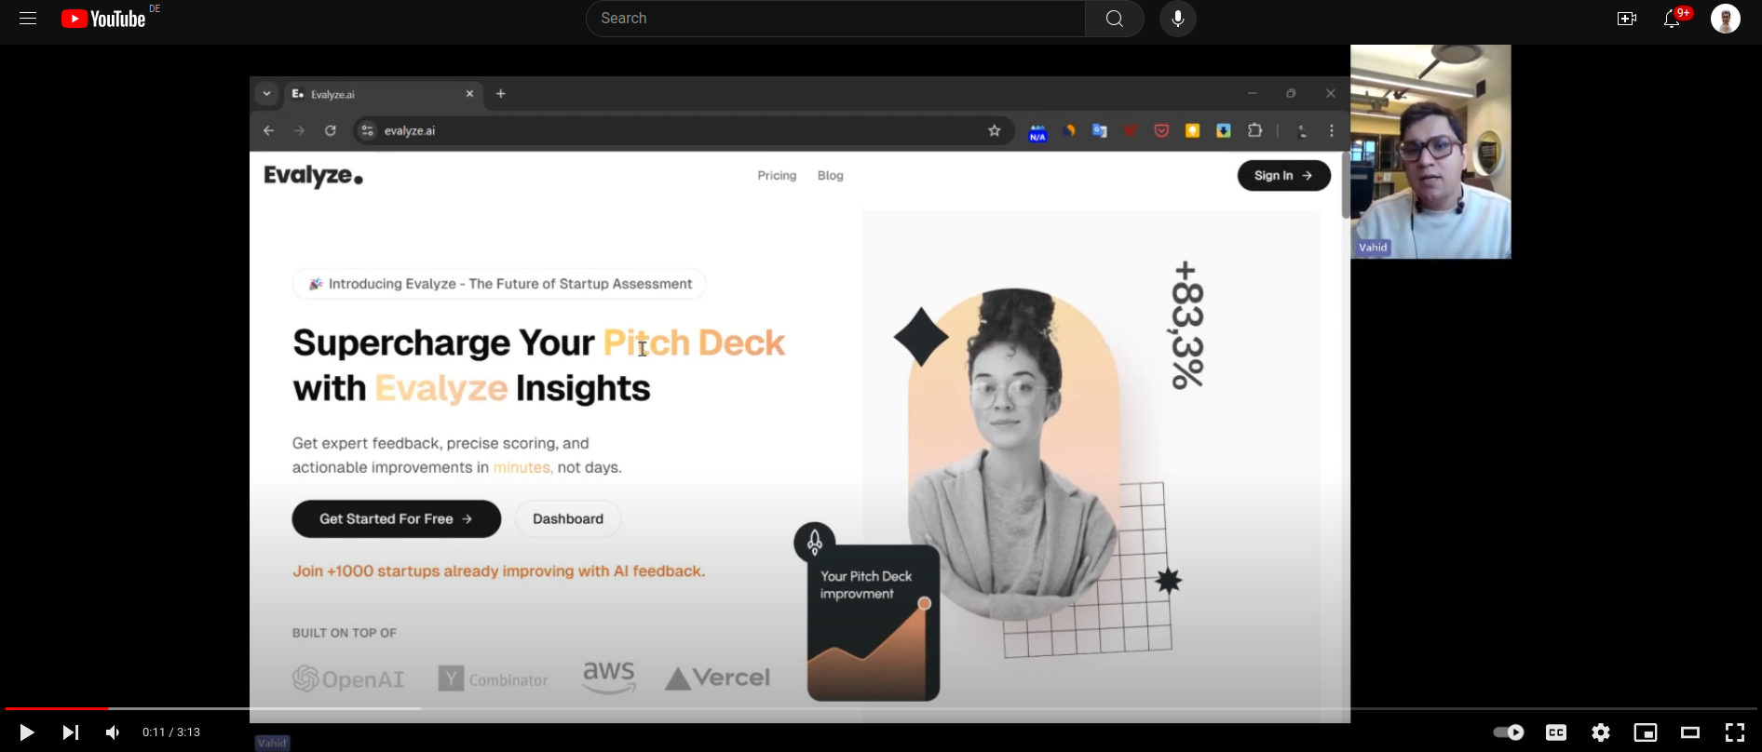This screenshot has width=1762, height=752.
Task: Click the Evalyze logo
Action: pos(314,176)
